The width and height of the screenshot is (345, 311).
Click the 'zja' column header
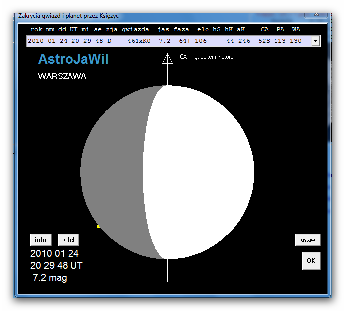click(112, 30)
